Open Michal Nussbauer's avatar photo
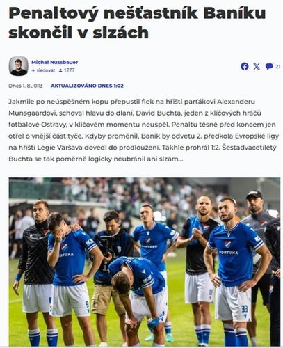 (19, 66)
